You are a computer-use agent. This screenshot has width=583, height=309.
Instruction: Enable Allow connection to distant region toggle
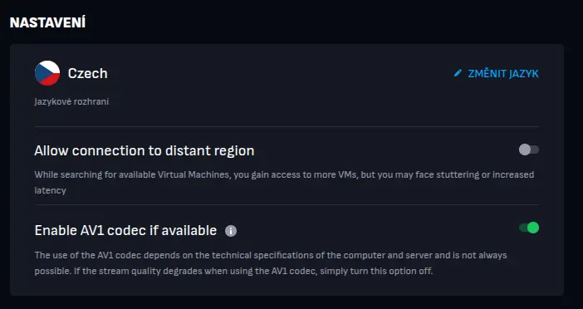pyautogui.click(x=529, y=150)
